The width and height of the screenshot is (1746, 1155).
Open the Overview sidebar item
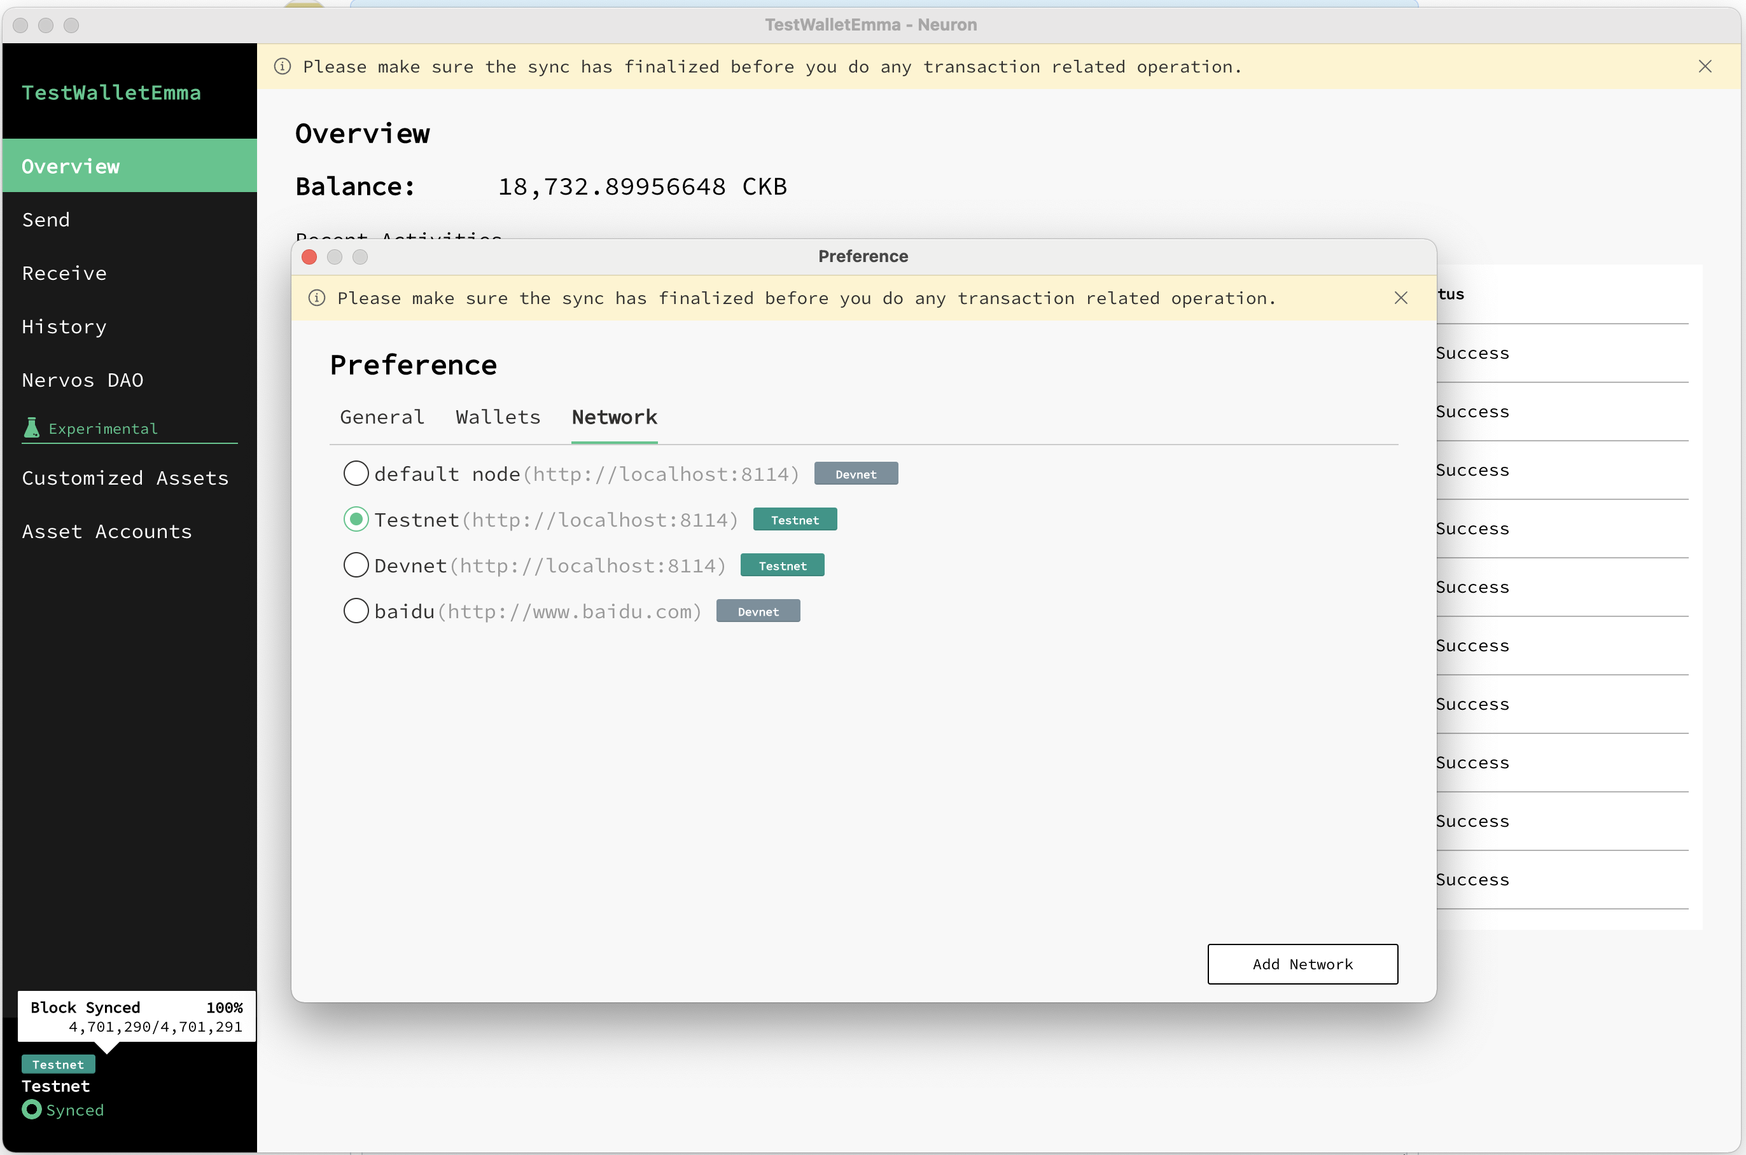(130, 166)
